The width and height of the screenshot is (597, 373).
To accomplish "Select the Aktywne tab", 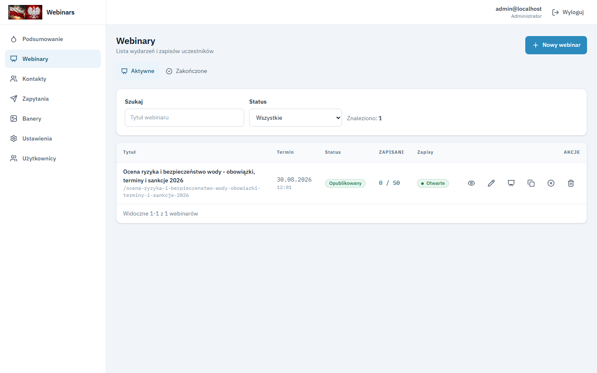I will 138,71.
